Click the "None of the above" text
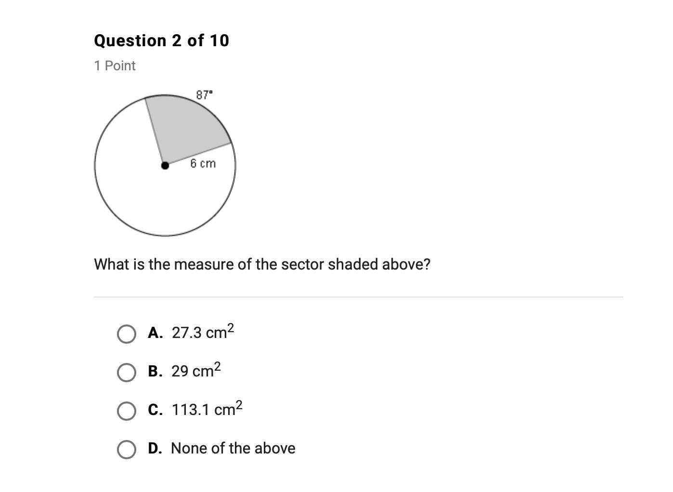The width and height of the screenshot is (673, 492). click(x=233, y=448)
